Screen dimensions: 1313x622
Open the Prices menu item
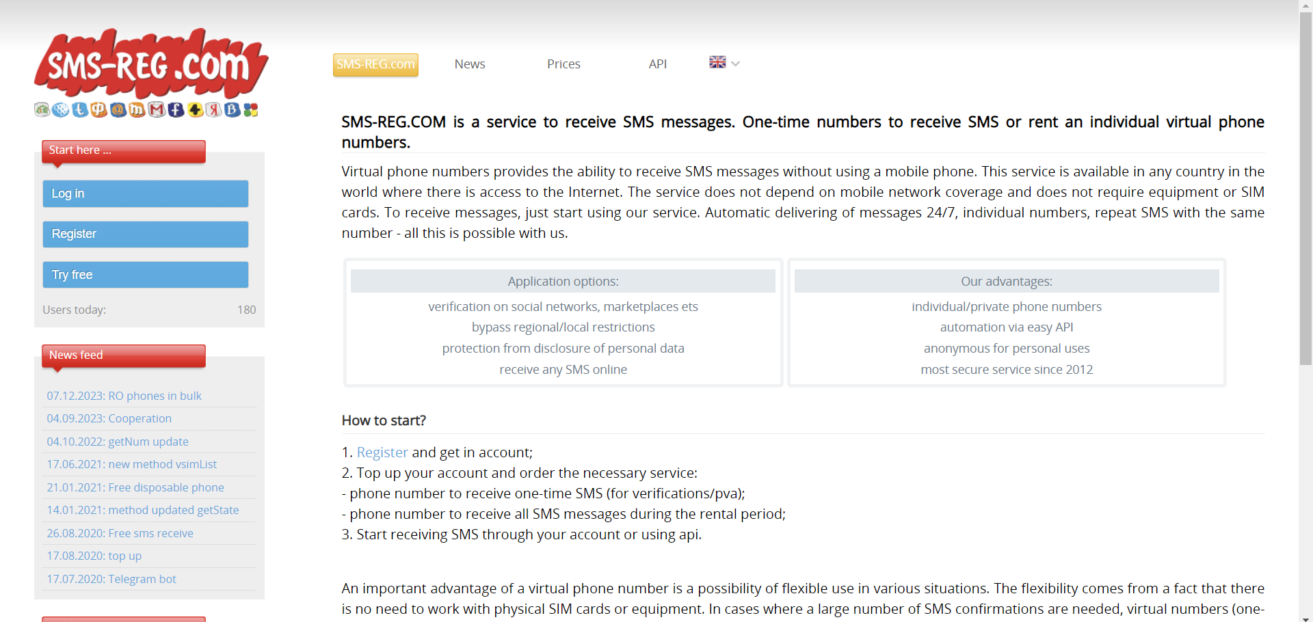563,64
